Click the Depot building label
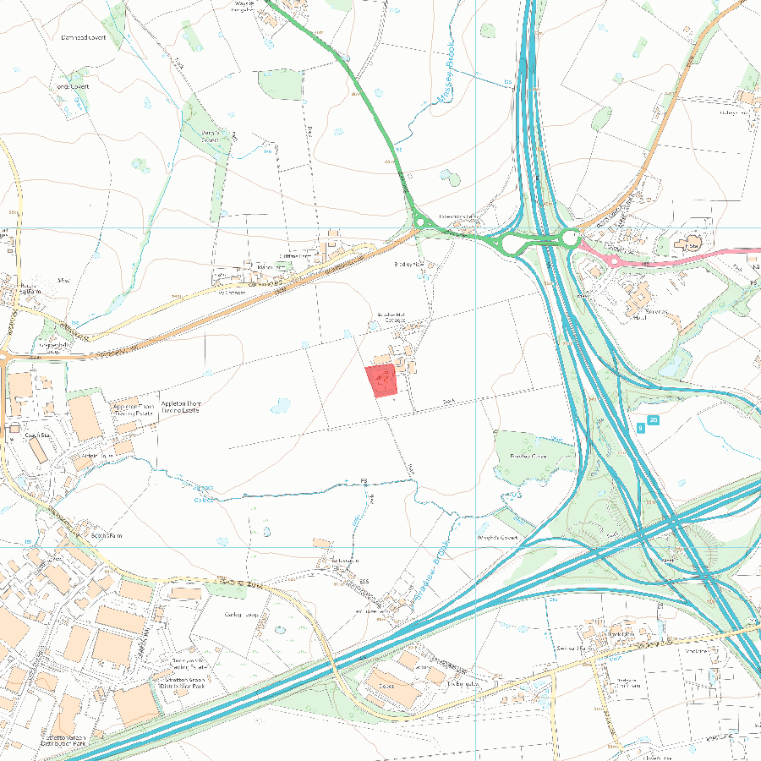This screenshot has height=761, width=761. (386, 687)
